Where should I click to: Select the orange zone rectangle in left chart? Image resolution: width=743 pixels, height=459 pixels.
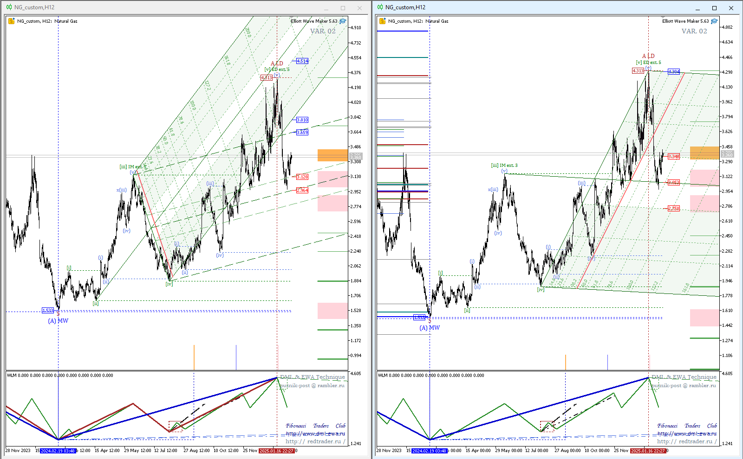coord(332,155)
